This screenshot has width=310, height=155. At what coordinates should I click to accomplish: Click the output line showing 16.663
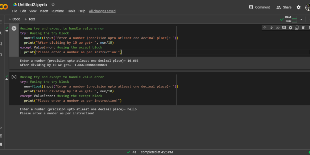click(x=79, y=61)
